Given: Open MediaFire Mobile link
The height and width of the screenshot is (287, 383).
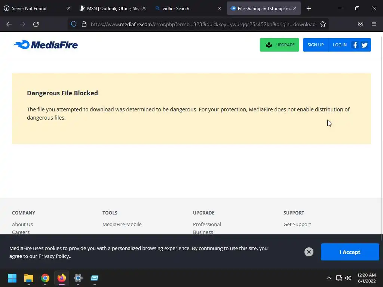Looking at the screenshot, I should click(122, 224).
